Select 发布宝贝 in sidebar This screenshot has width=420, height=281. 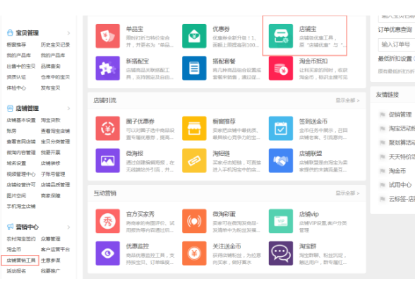(50, 88)
